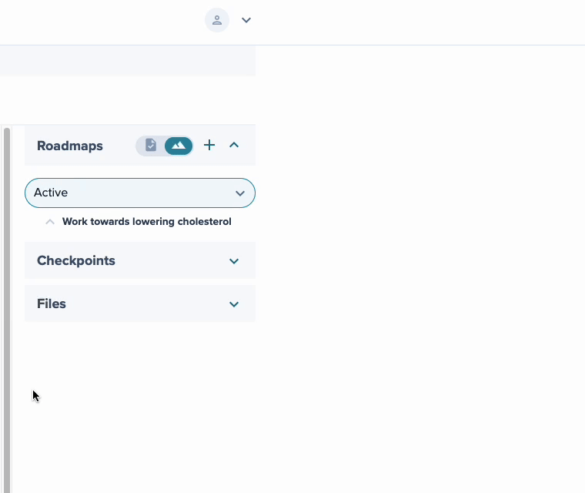Collapse the Roadmaps section
This screenshot has height=493, width=585.
[234, 145]
